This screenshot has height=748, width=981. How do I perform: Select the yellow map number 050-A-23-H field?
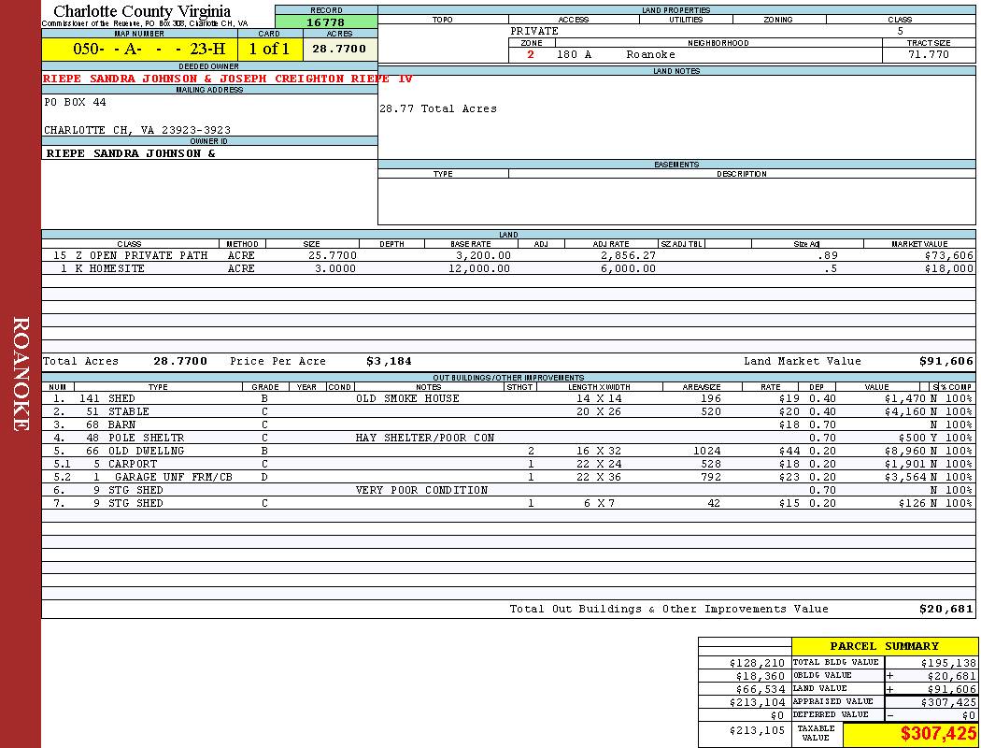click(x=139, y=49)
